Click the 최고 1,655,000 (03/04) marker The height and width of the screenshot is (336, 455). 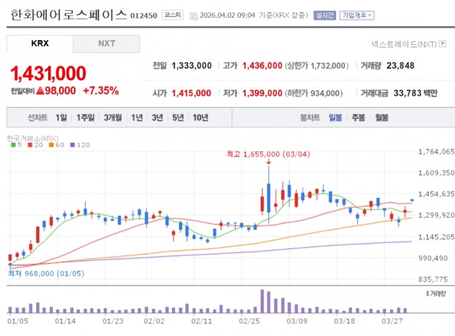tap(268, 154)
